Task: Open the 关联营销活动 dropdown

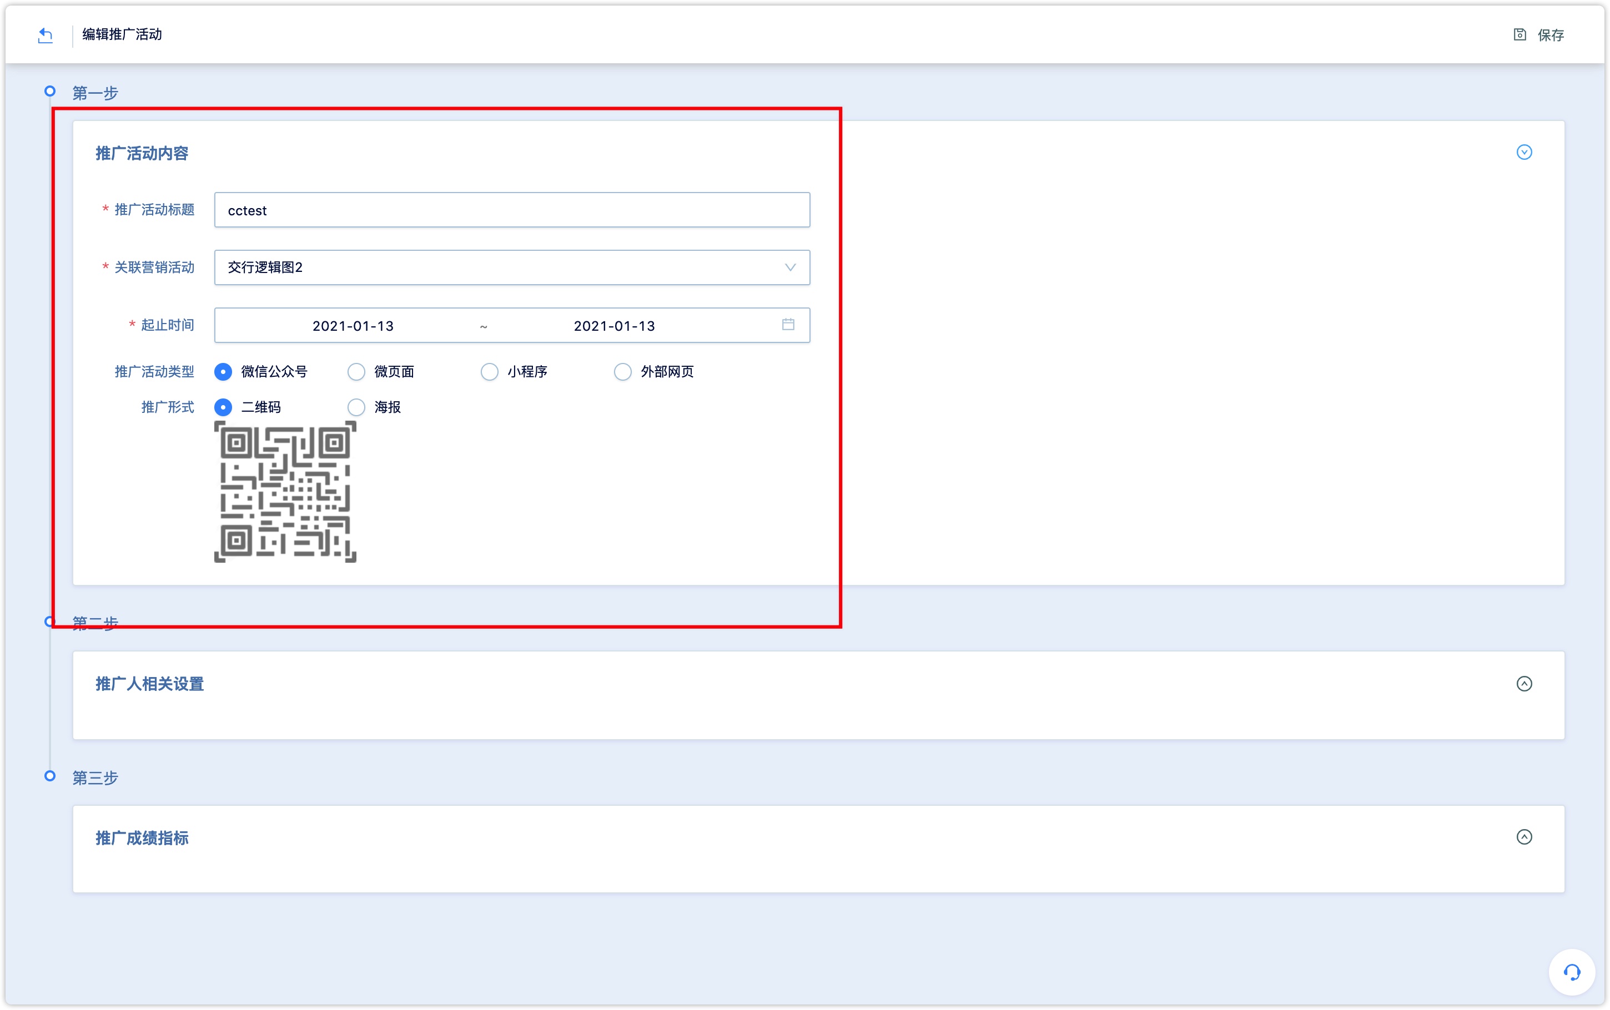Action: [x=512, y=268]
